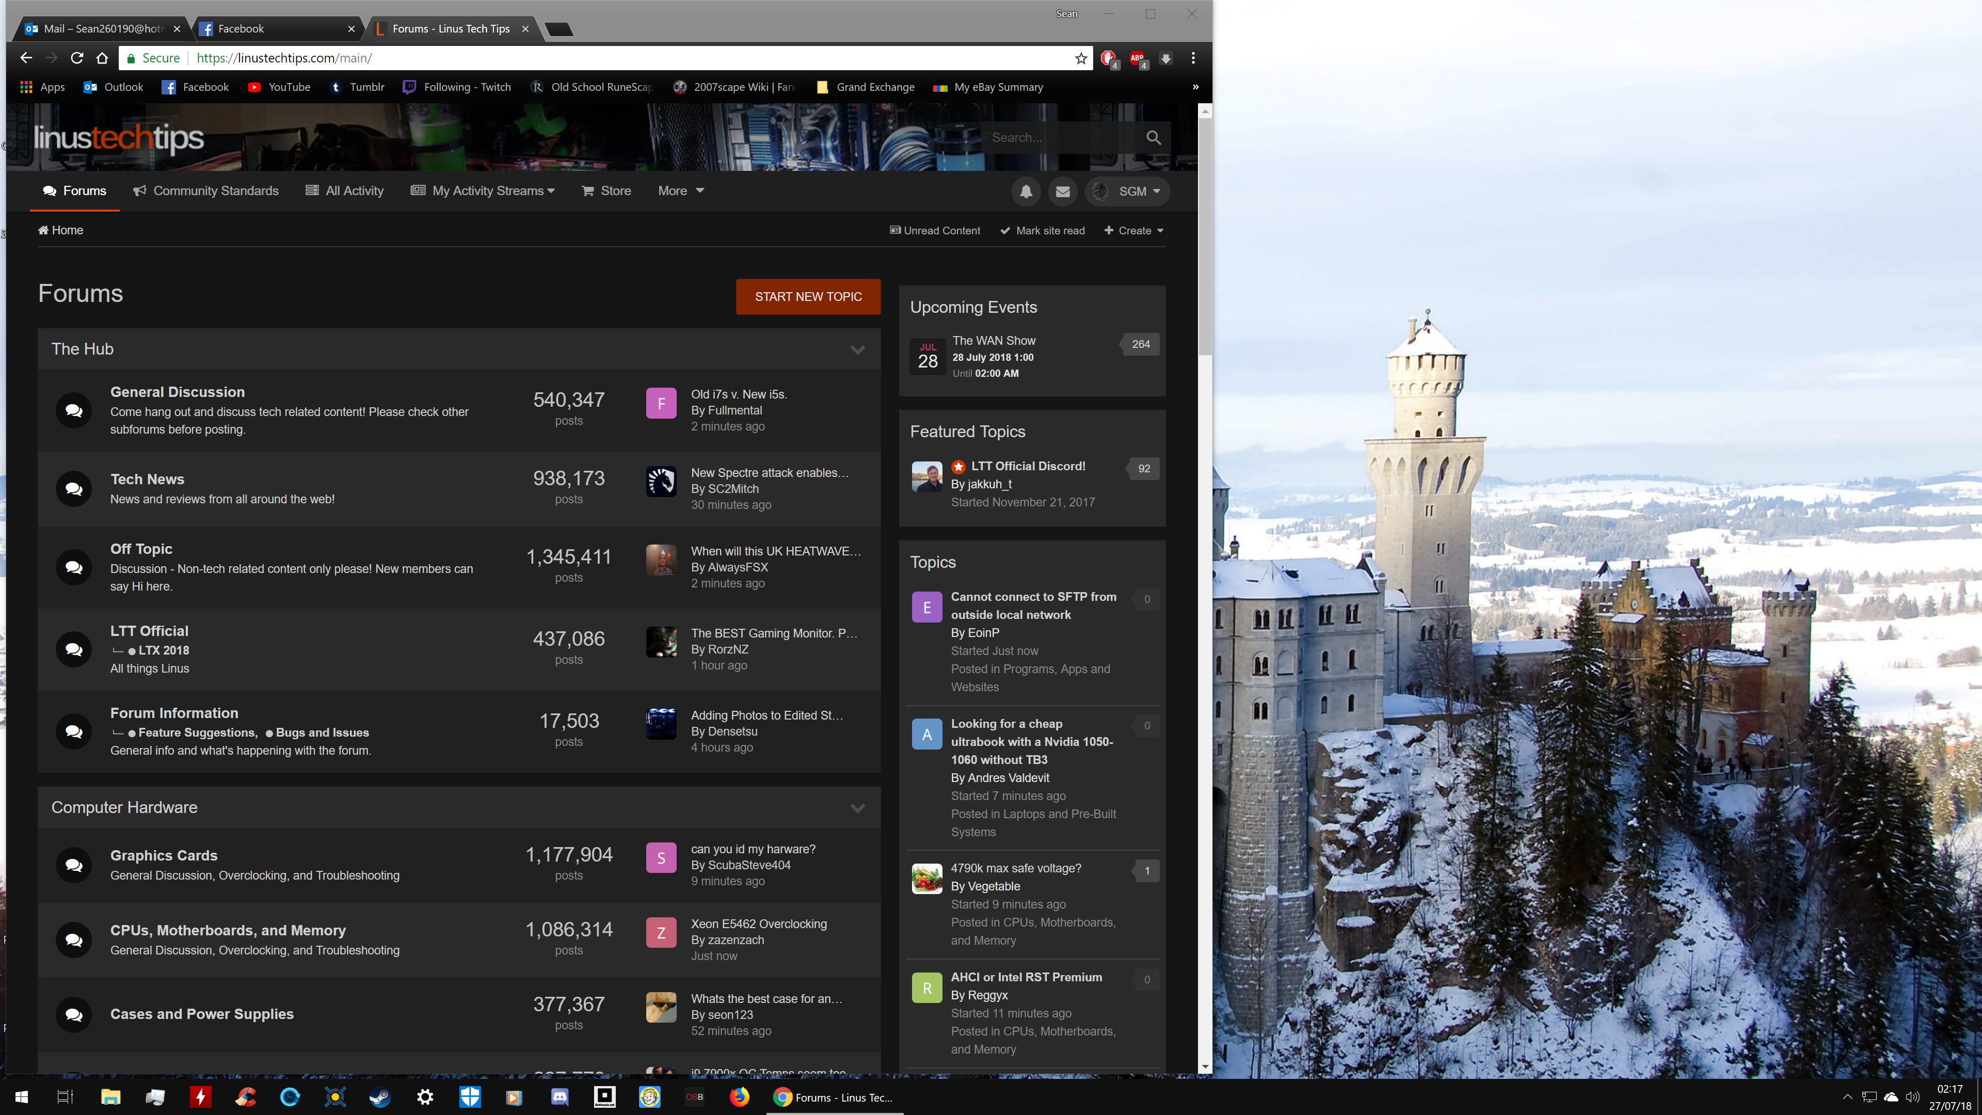1982x1115 pixels.
Task: Open the '4790k max safe voltage?' topic
Action: (1016, 868)
